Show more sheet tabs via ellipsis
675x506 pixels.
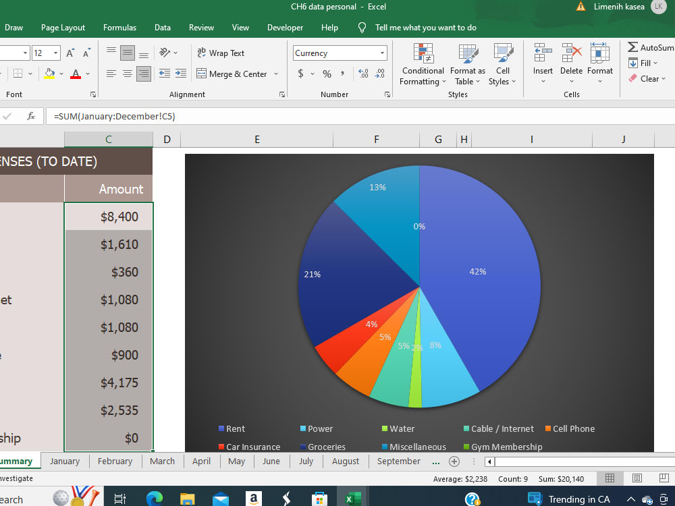coord(436,461)
